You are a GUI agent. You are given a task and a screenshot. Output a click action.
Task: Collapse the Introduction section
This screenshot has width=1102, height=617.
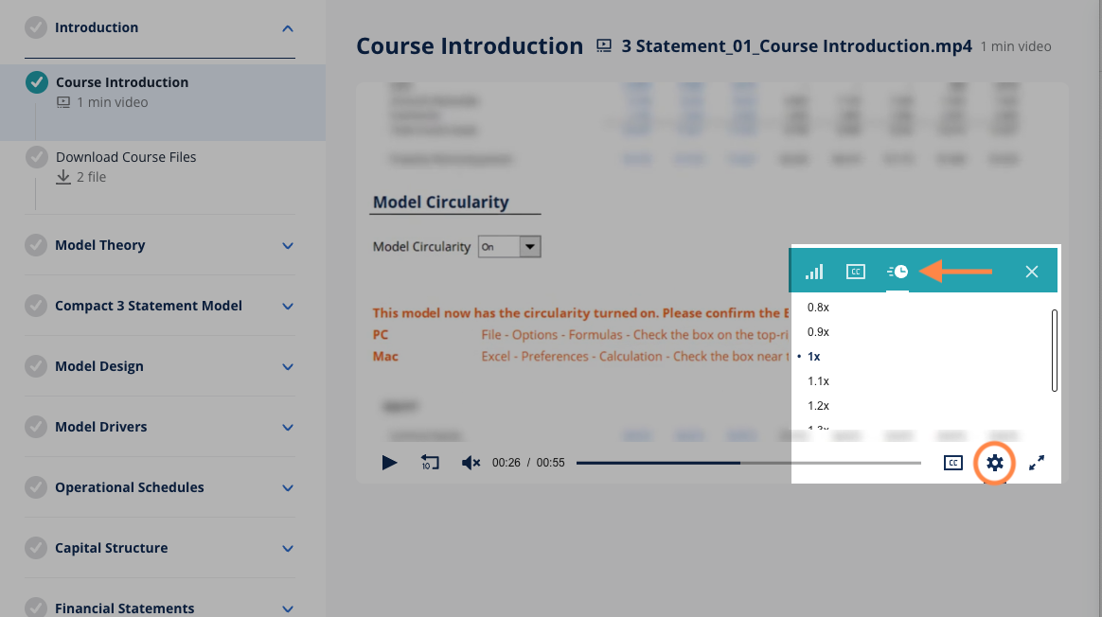(x=288, y=28)
